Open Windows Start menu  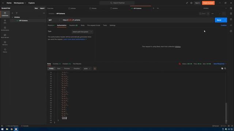tap(2, 129)
